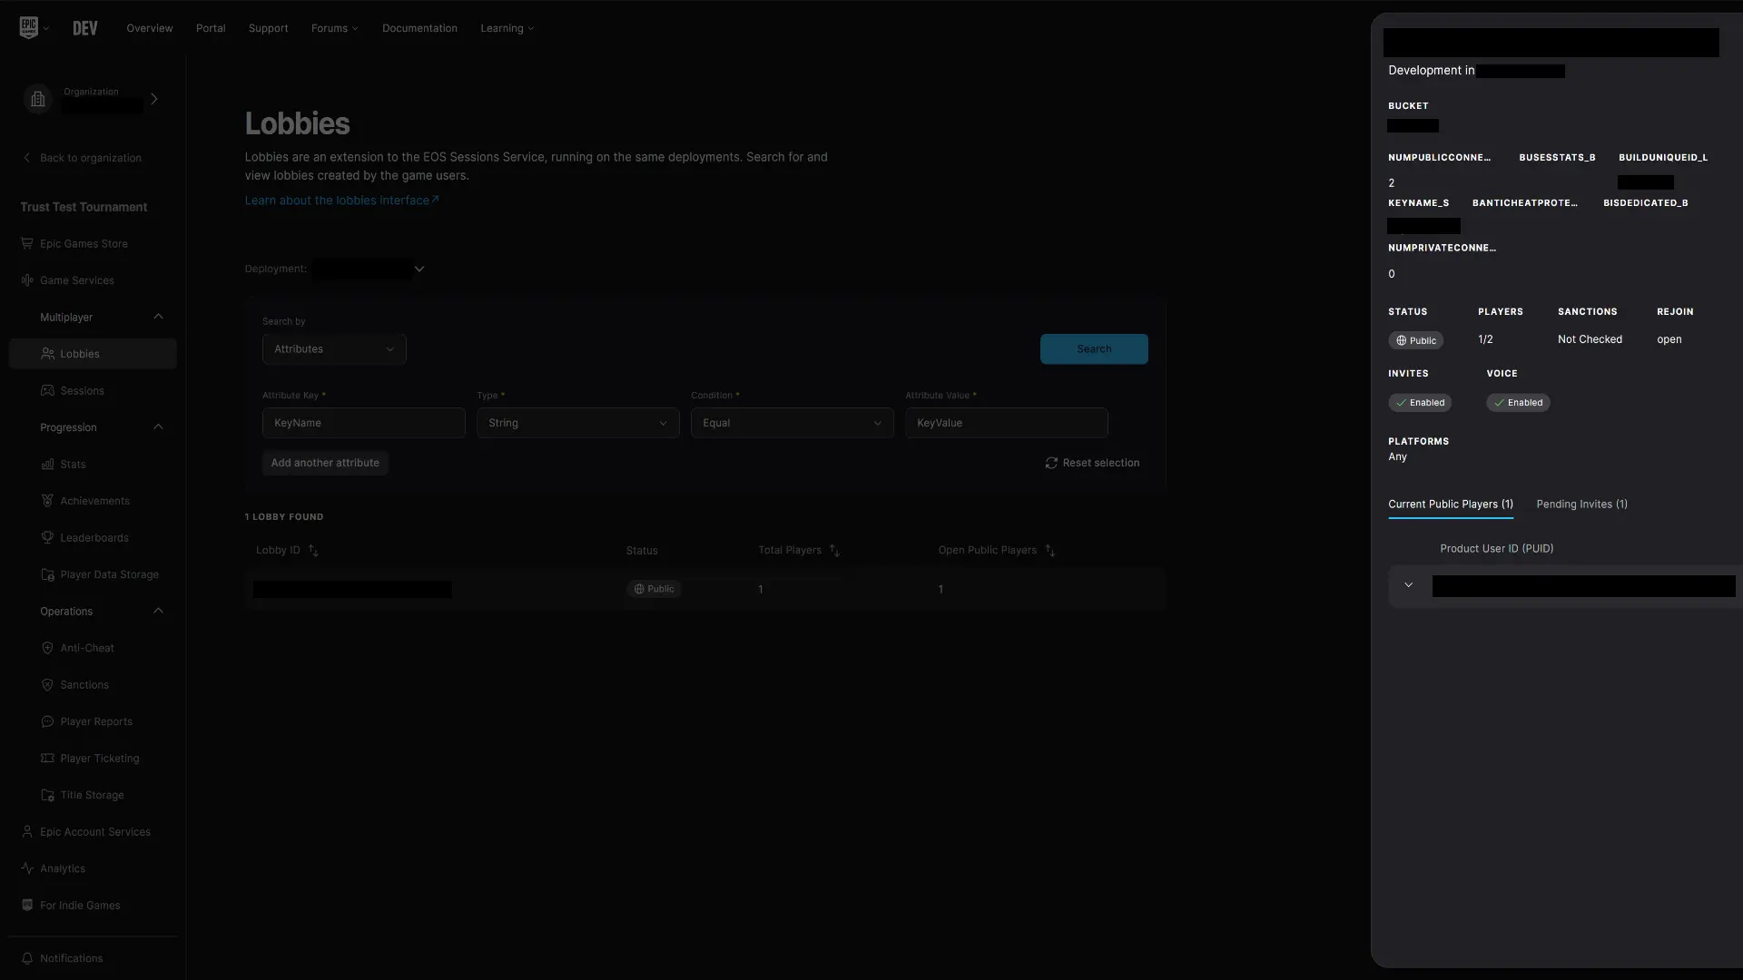Click the Attribute Key input field
Image resolution: width=1743 pixels, height=980 pixels.
(364, 423)
